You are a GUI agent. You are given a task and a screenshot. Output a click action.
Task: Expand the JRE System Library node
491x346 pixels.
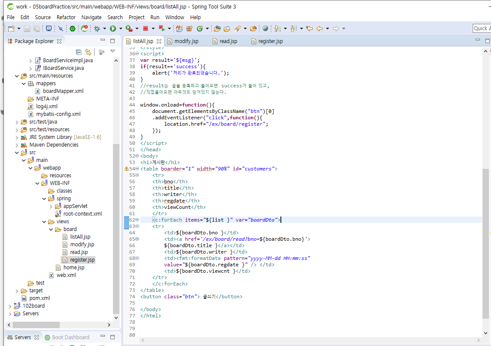[x=17, y=137]
